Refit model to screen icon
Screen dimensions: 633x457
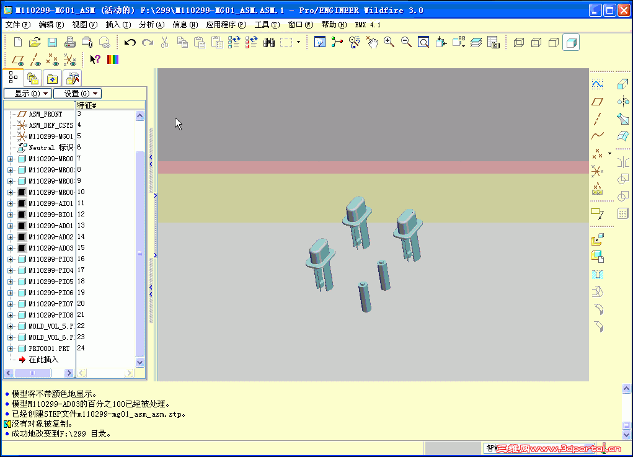point(423,42)
